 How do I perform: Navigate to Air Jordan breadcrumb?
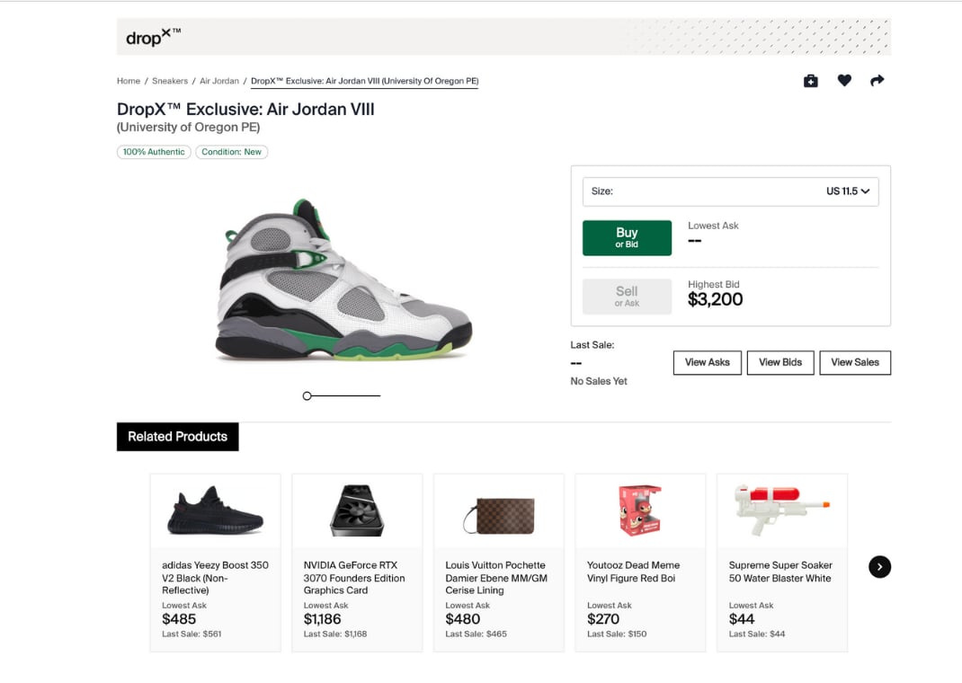pos(219,81)
